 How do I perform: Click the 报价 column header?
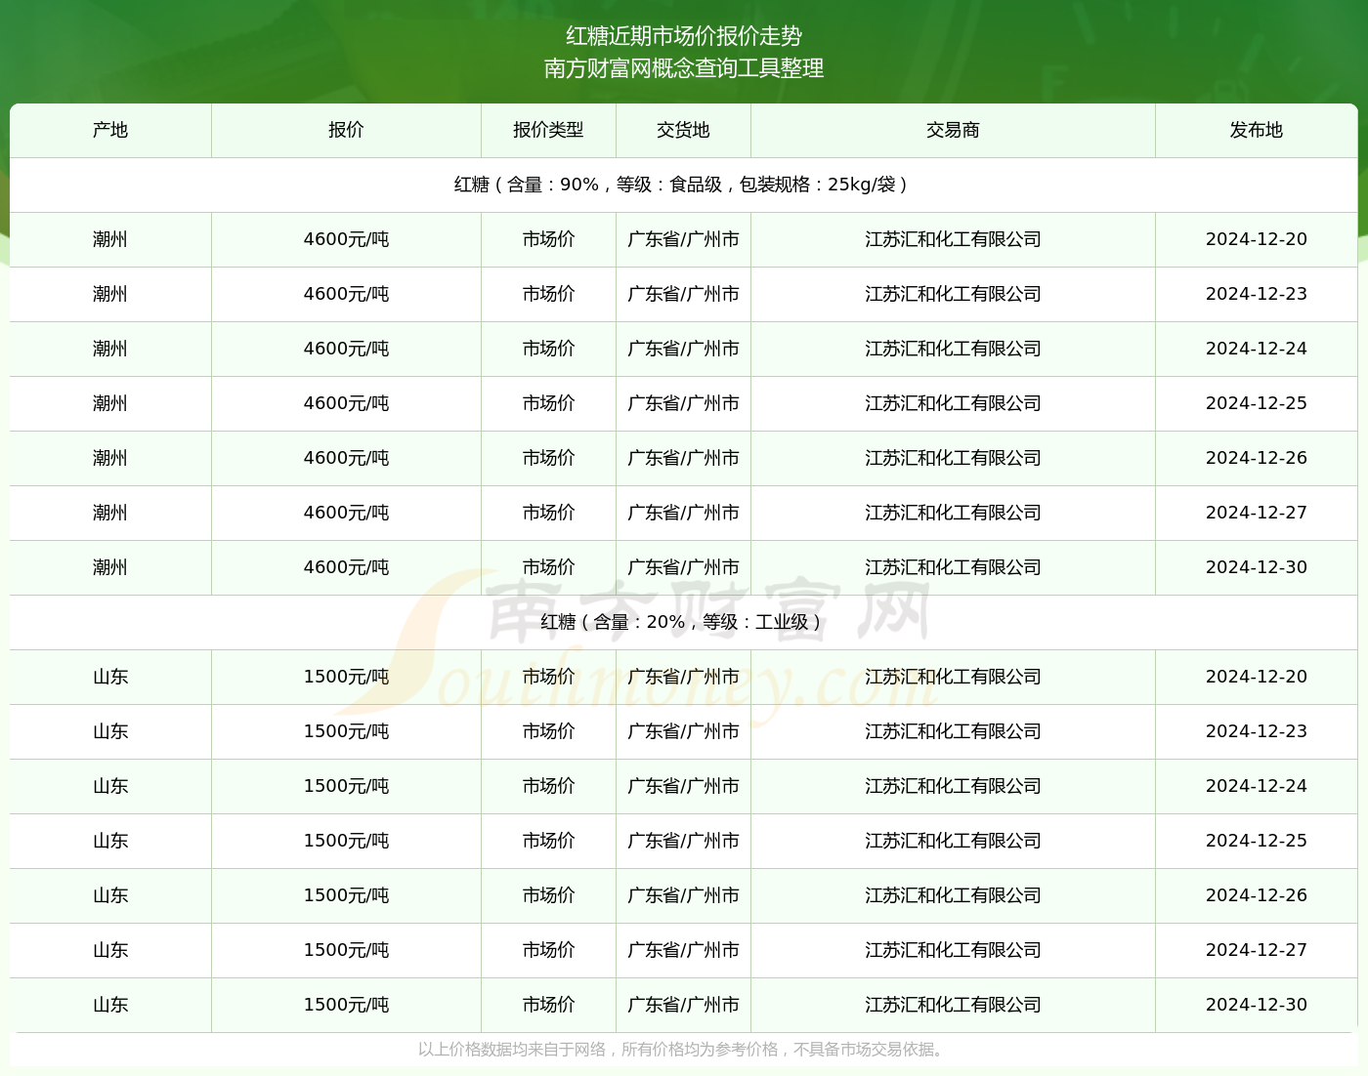(346, 130)
